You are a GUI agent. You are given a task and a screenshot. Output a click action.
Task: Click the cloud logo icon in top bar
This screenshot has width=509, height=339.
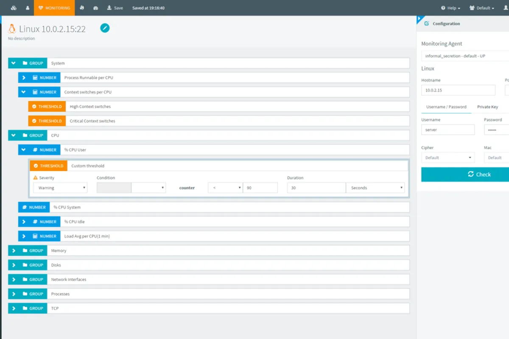click(14, 8)
